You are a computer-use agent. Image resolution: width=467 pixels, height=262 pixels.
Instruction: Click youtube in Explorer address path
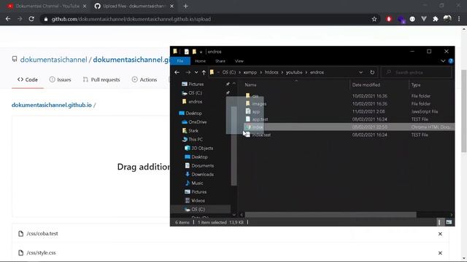click(294, 72)
